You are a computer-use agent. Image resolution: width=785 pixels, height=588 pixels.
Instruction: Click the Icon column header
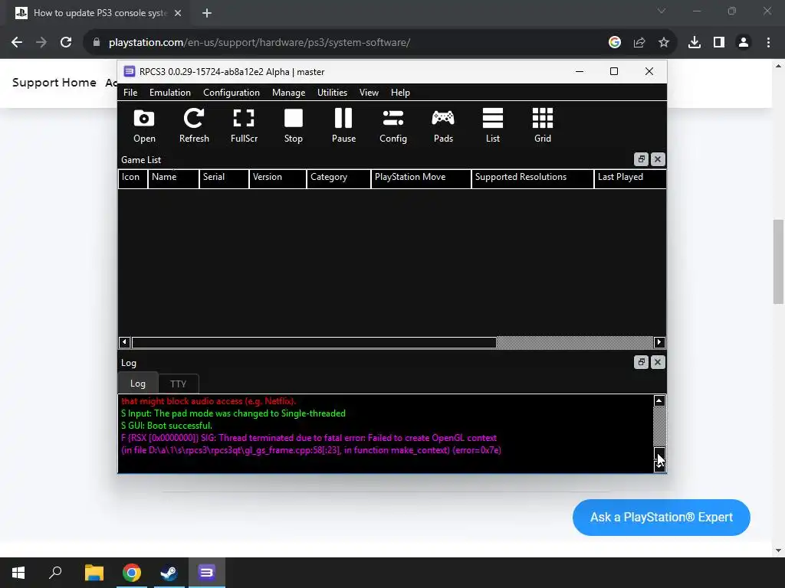[133, 178]
